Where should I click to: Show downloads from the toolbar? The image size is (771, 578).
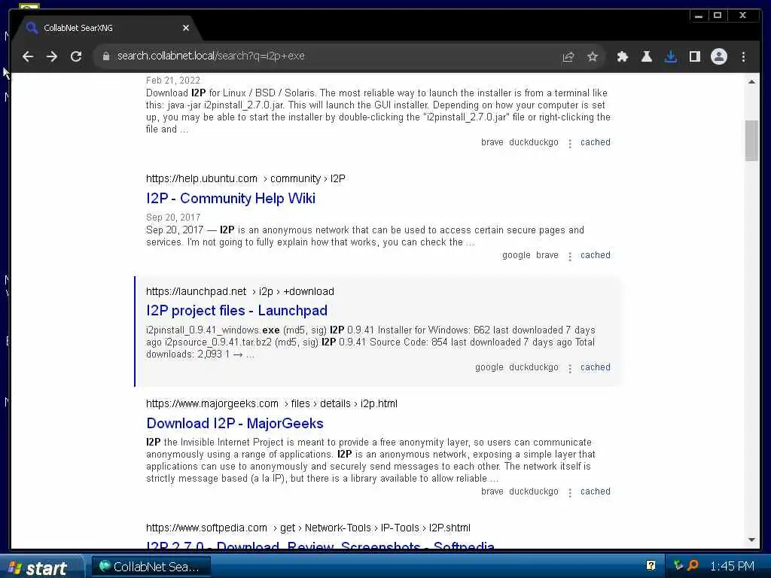point(671,56)
